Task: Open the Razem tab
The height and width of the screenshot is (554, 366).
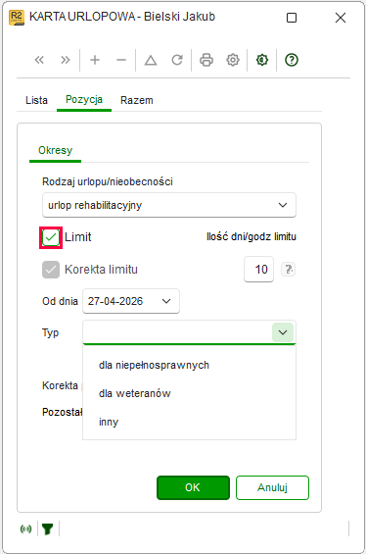Action: pos(137,100)
